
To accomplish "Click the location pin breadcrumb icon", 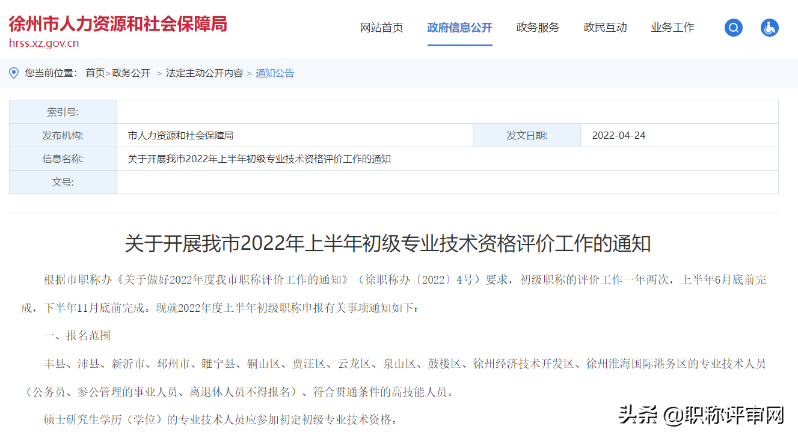I will tap(14, 73).
